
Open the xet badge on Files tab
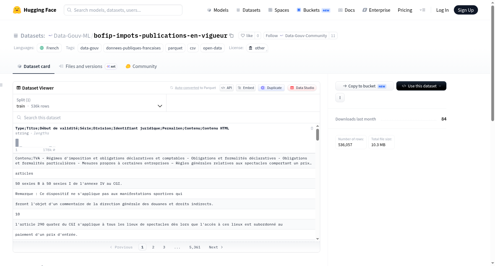pyautogui.click(x=111, y=66)
